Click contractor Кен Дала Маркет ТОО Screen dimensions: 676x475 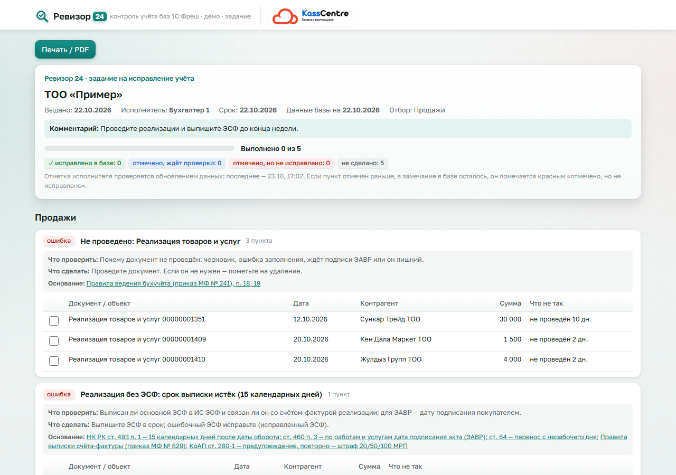396,339
